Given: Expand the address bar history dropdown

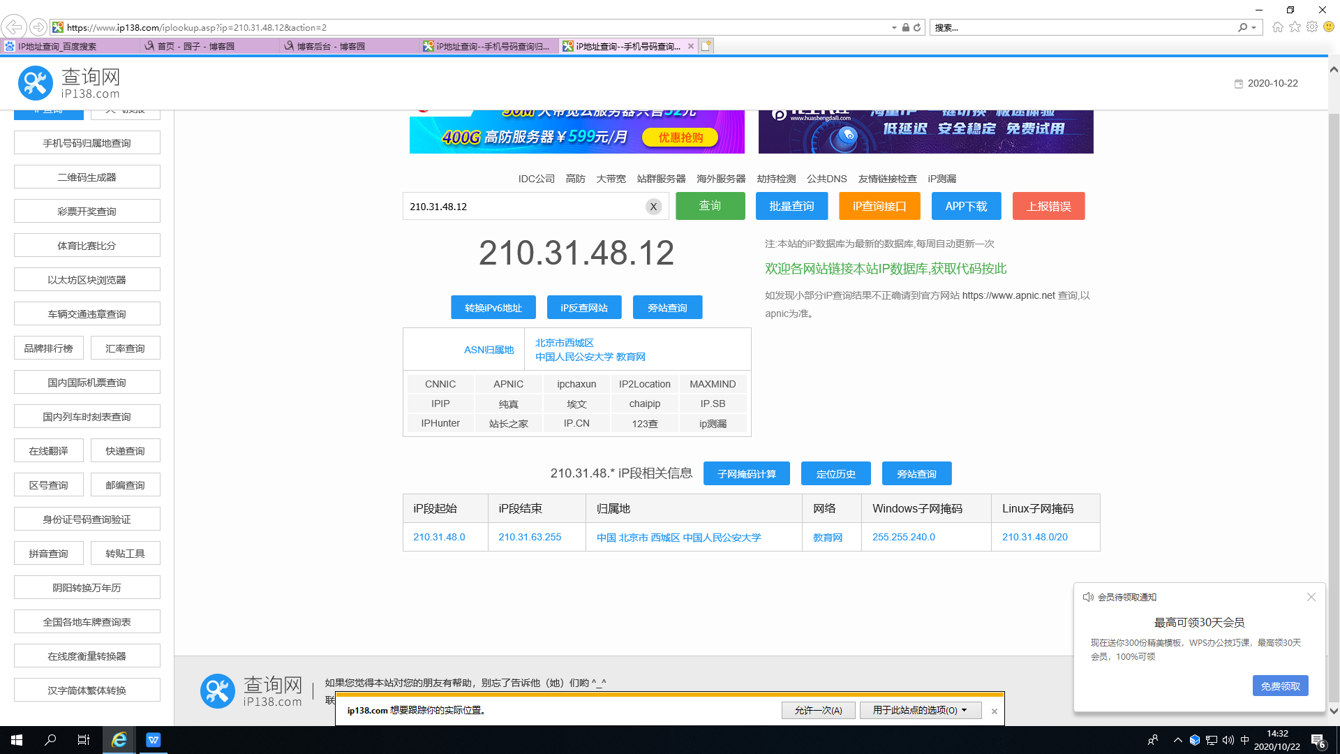Looking at the screenshot, I should point(894,28).
